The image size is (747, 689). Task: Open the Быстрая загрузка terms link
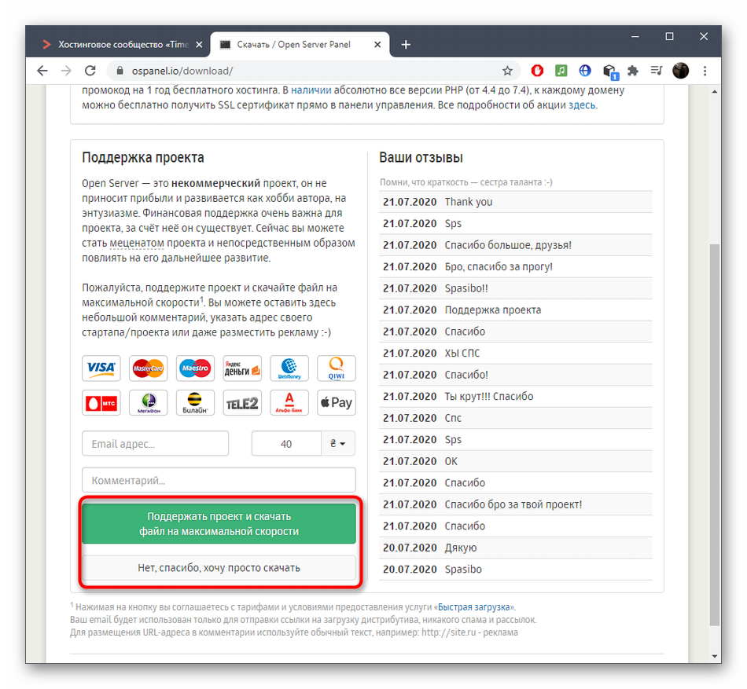(473, 607)
